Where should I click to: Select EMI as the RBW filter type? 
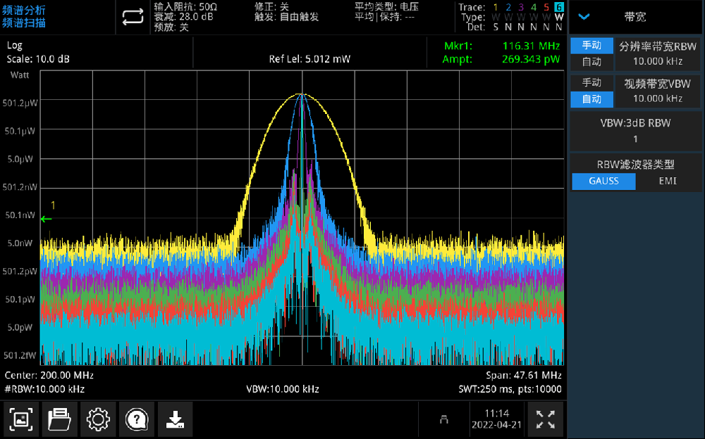point(667,182)
